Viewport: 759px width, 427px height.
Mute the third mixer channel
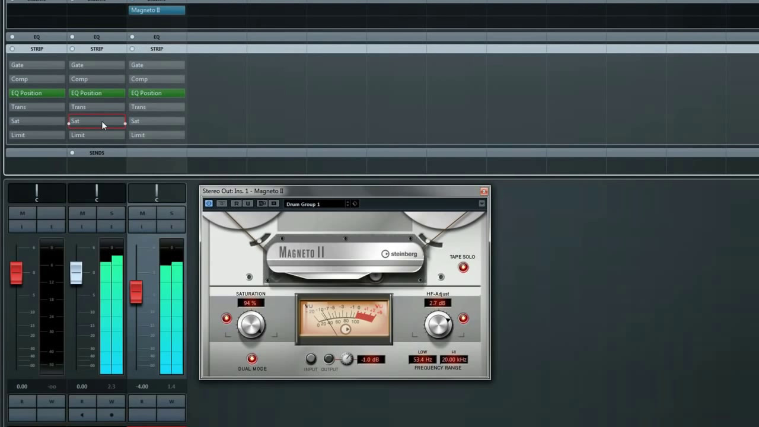tap(142, 213)
